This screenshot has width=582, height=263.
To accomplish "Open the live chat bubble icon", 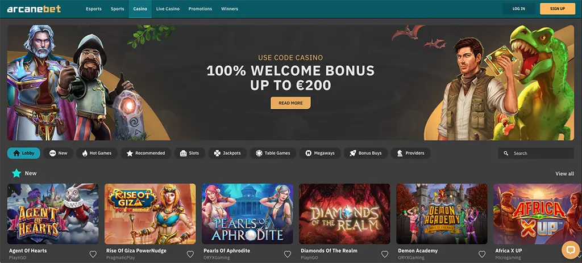I will pos(571,249).
